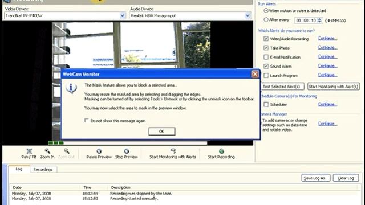Open Configure link for Video/Audio Recording
Image resolution: width=365 pixels, height=205 pixels.
coord(327,38)
